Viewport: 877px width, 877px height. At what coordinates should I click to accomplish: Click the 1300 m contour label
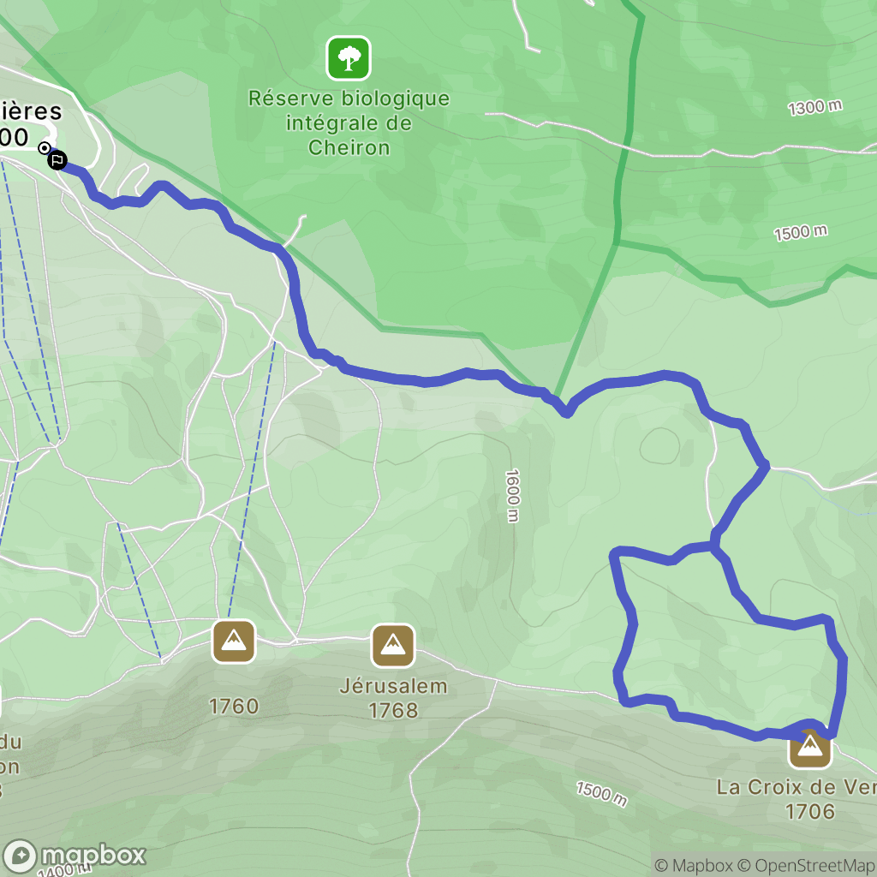815,107
